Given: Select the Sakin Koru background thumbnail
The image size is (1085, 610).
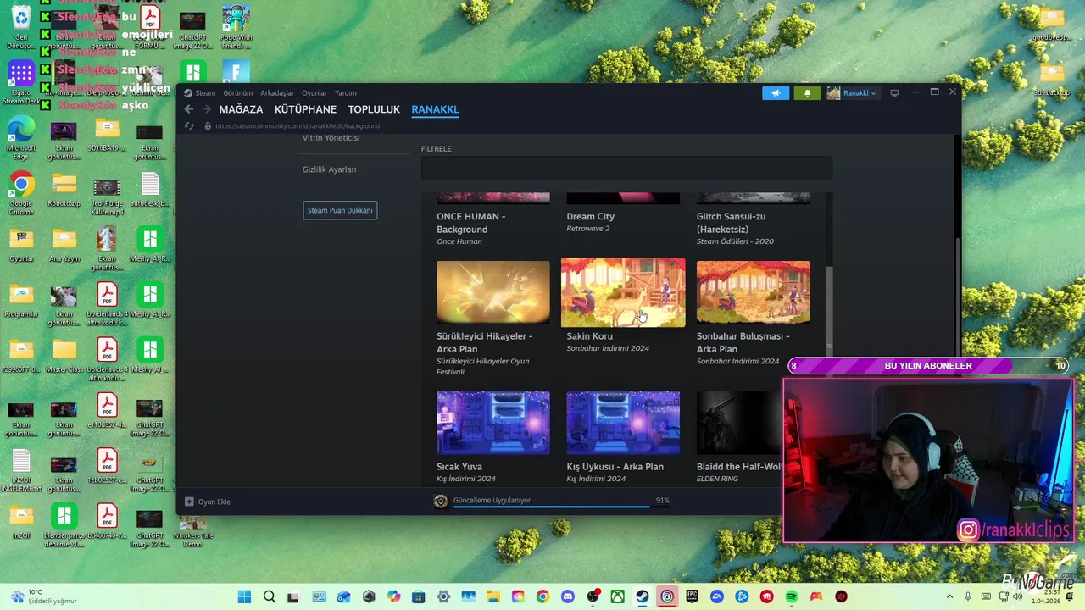Looking at the screenshot, I should click(623, 292).
